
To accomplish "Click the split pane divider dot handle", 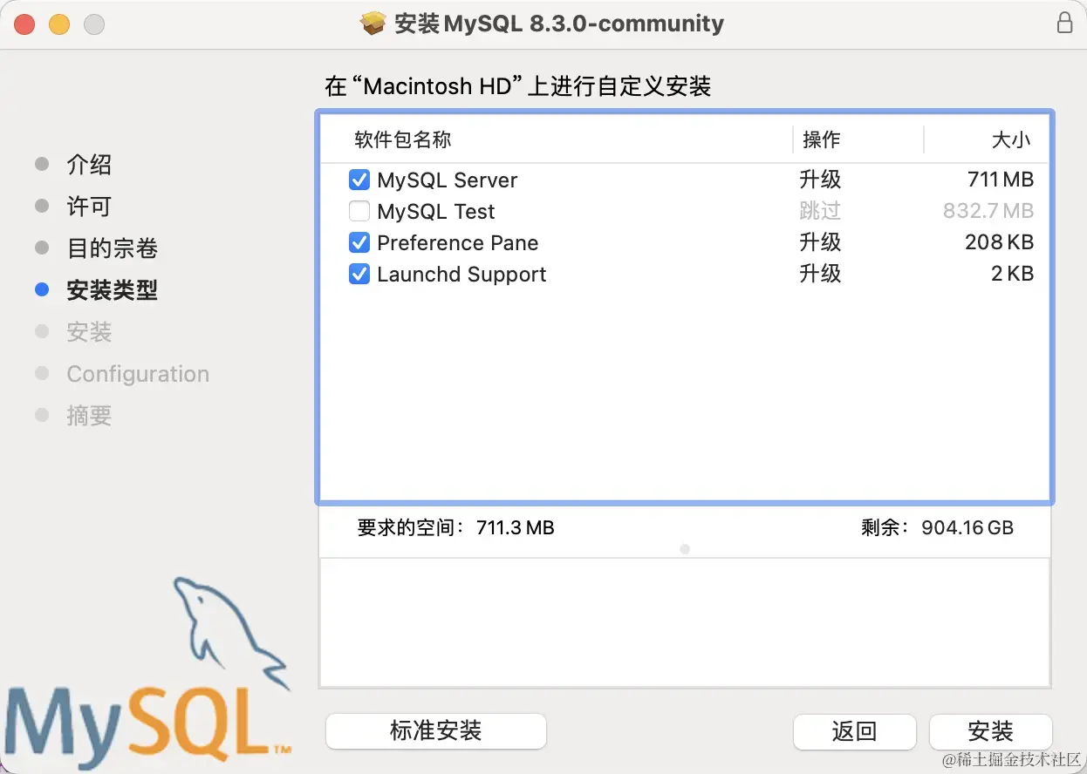I will [x=685, y=549].
